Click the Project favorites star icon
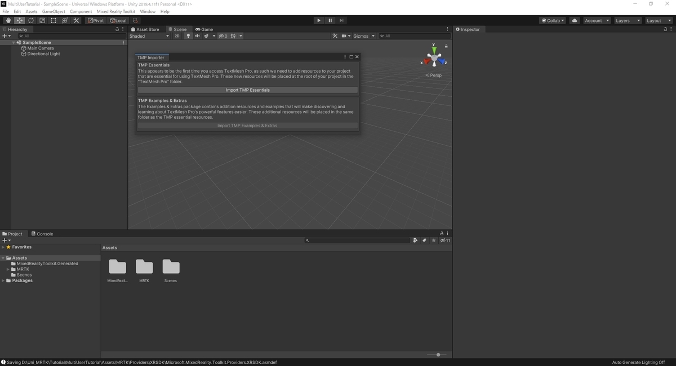Viewport: 676px width, 366px height. 434,240
